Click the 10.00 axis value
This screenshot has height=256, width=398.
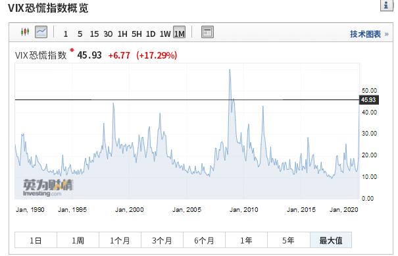[x=369, y=177]
